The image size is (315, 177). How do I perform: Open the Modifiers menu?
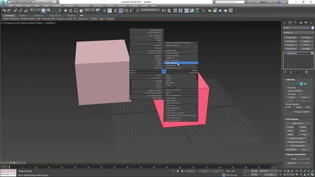[57, 6]
